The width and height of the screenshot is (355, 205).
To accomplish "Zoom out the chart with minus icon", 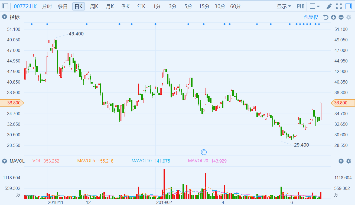I will pos(341,17).
